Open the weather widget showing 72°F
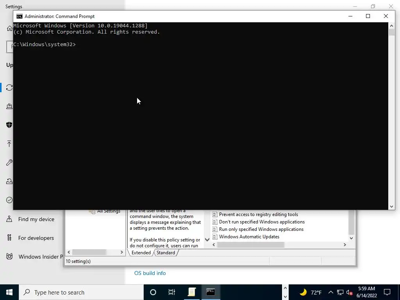This screenshot has width=400, height=300. pyautogui.click(x=310, y=292)
